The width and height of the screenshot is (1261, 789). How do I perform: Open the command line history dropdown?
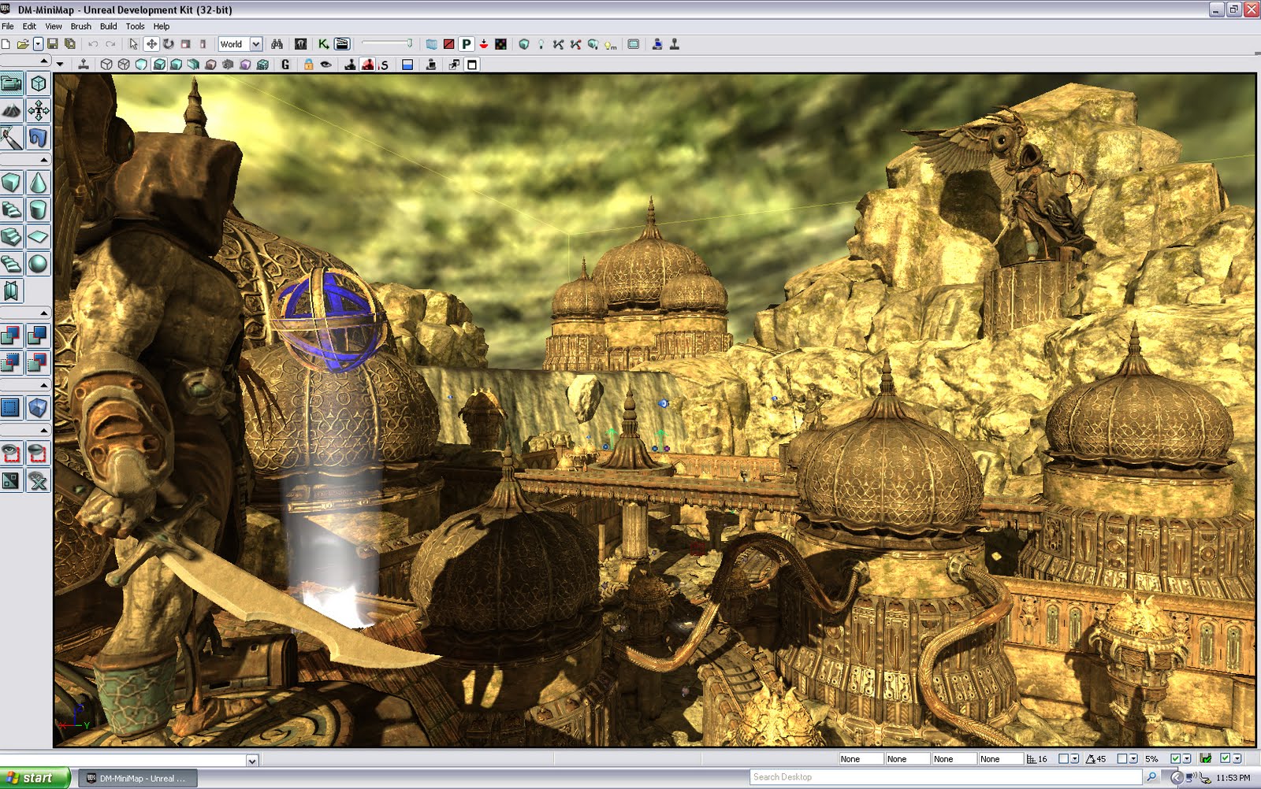pyautogui.click(x=252, y=761)
